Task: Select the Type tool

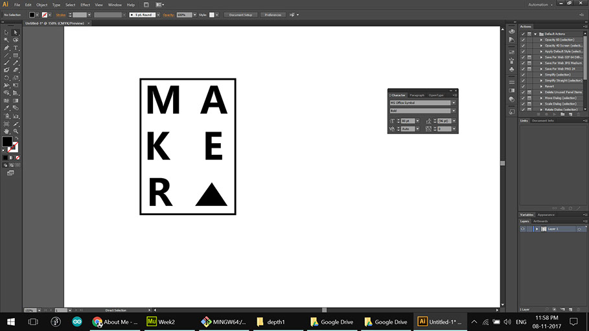Action: (16, 48)
